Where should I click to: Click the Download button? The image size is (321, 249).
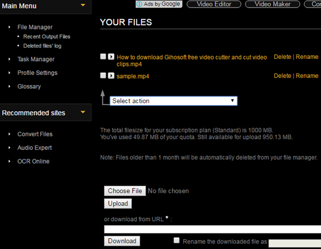pyautogui.click(x=122, y=241)
